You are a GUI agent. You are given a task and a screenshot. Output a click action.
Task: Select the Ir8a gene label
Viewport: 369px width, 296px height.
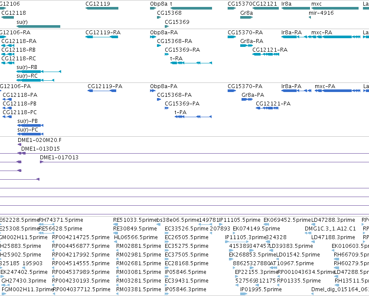click(287, 4)
